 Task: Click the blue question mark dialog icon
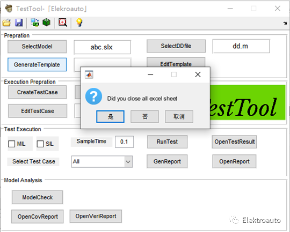coord(93,96)
